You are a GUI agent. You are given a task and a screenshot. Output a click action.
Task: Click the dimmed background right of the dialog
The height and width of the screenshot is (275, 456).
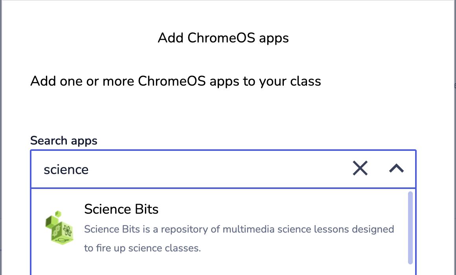pyautogui.click(x=455, y=137)
